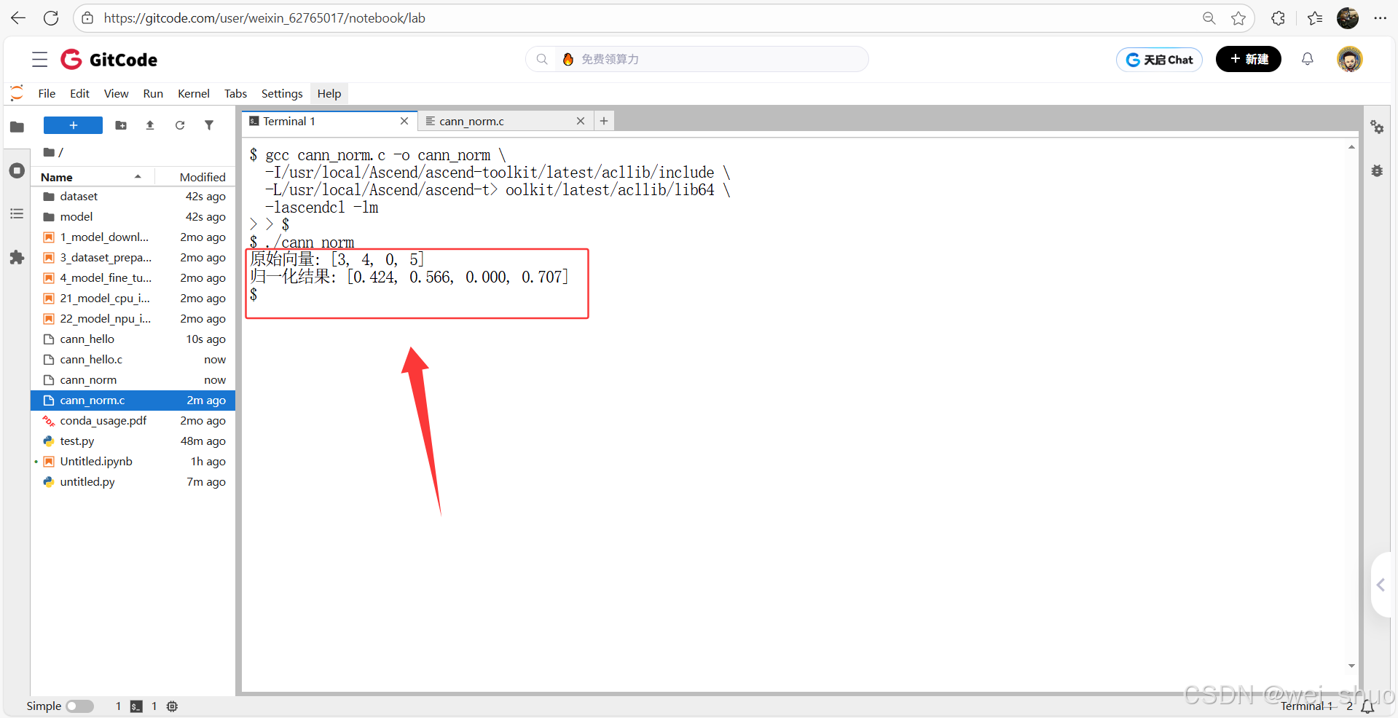Select Untitled.ipynb notebook
This screenshot has width=1398, height=718.
pyautogui.click(x=133, y=462)
